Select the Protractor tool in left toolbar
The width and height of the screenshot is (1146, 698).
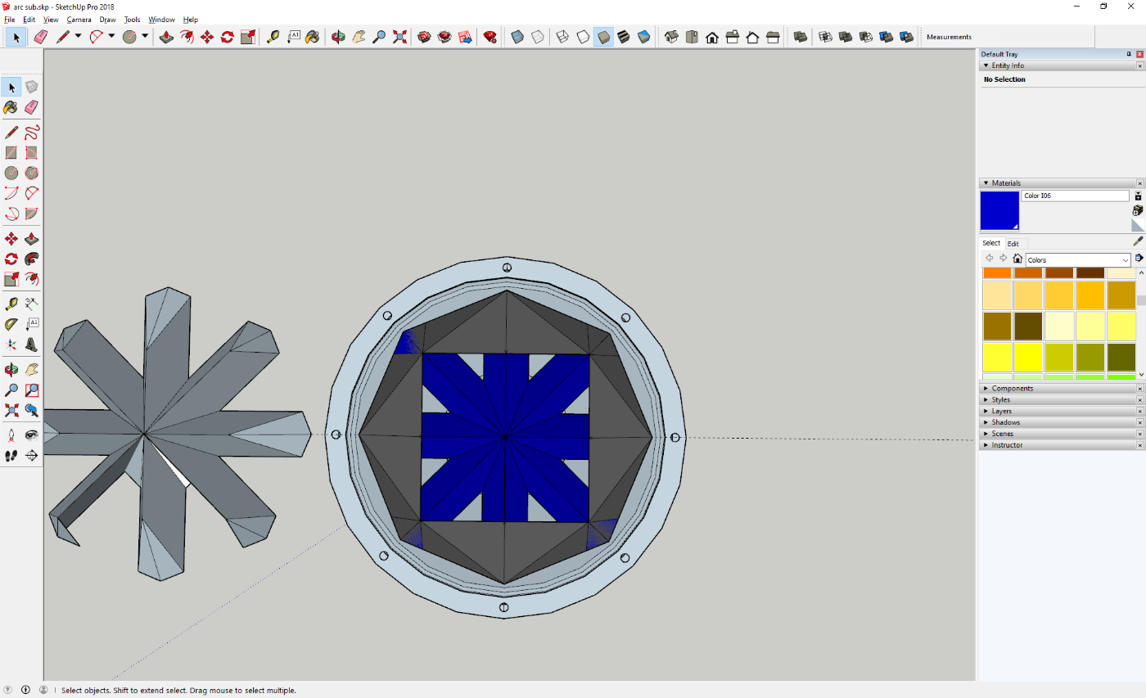click(11, 324)
